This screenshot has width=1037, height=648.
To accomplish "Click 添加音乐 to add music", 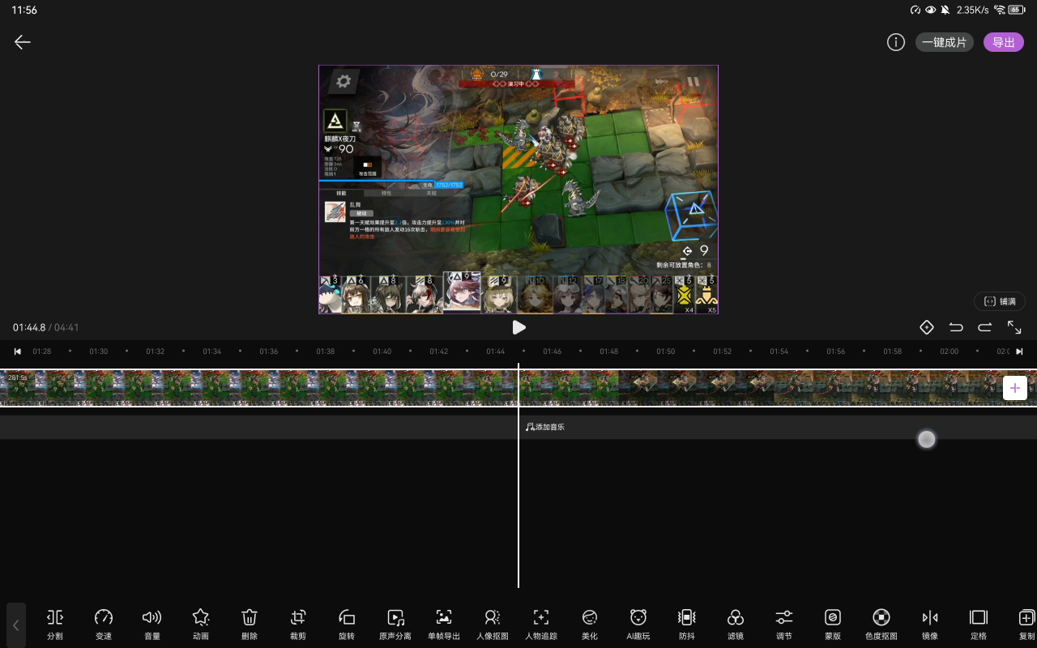I will click(544, 427).
